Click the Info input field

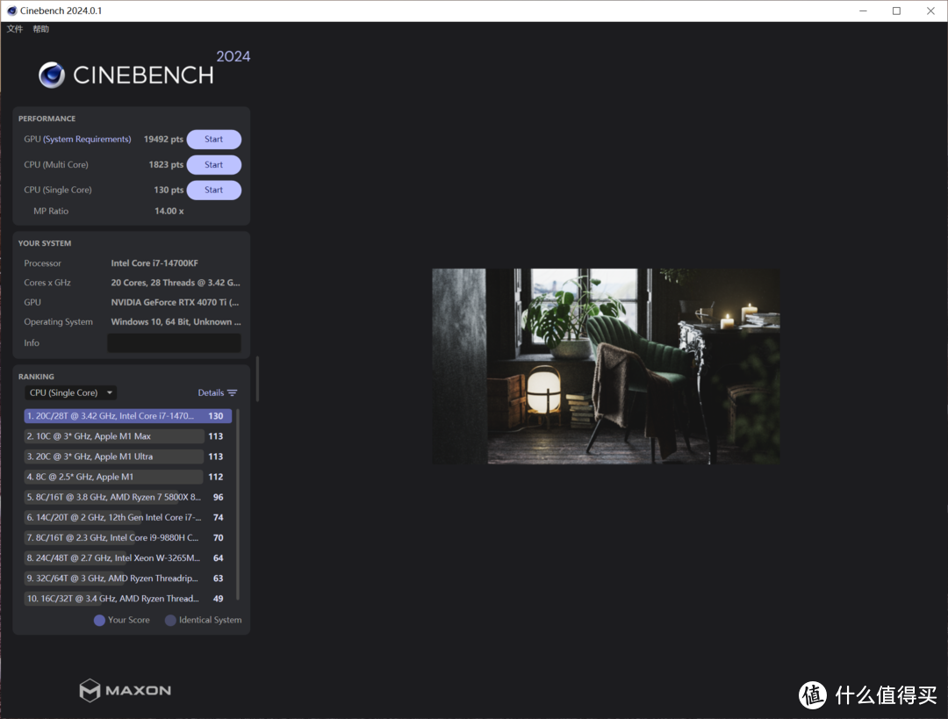(x=174, y=343)
